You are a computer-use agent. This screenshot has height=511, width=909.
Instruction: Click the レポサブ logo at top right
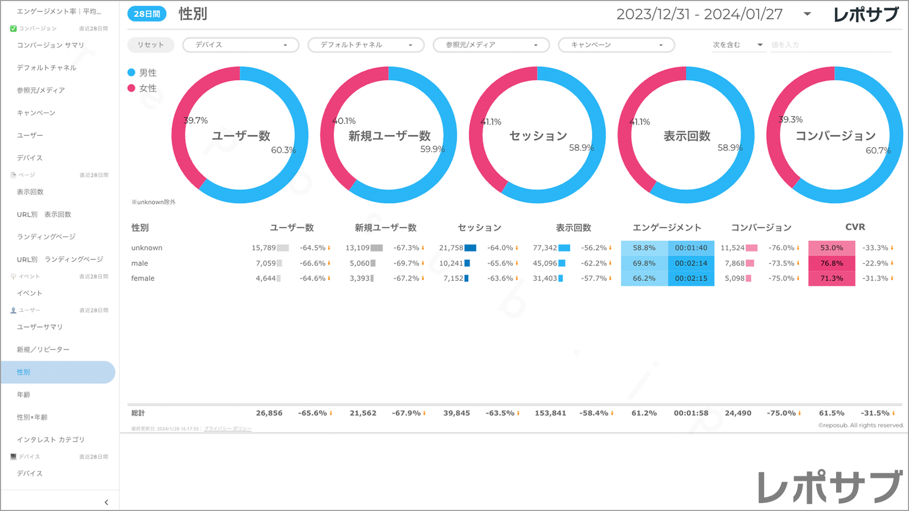866,14
